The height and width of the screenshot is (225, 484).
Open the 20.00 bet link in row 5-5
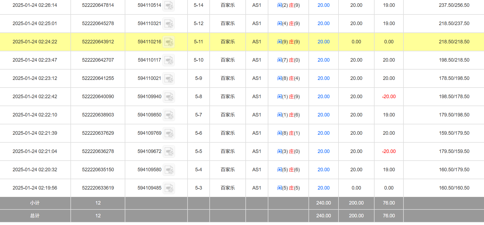pyautogui.click(x=323, y=151)
